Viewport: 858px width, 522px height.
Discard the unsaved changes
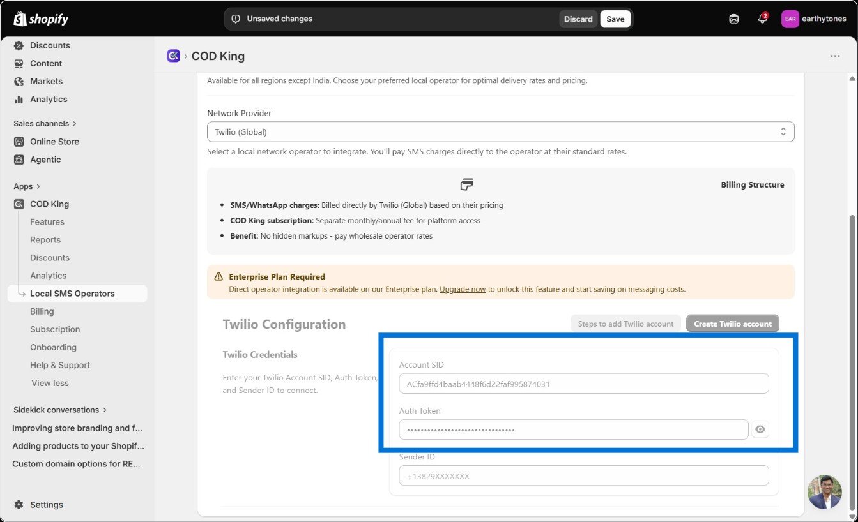click(x=578, y=19)
